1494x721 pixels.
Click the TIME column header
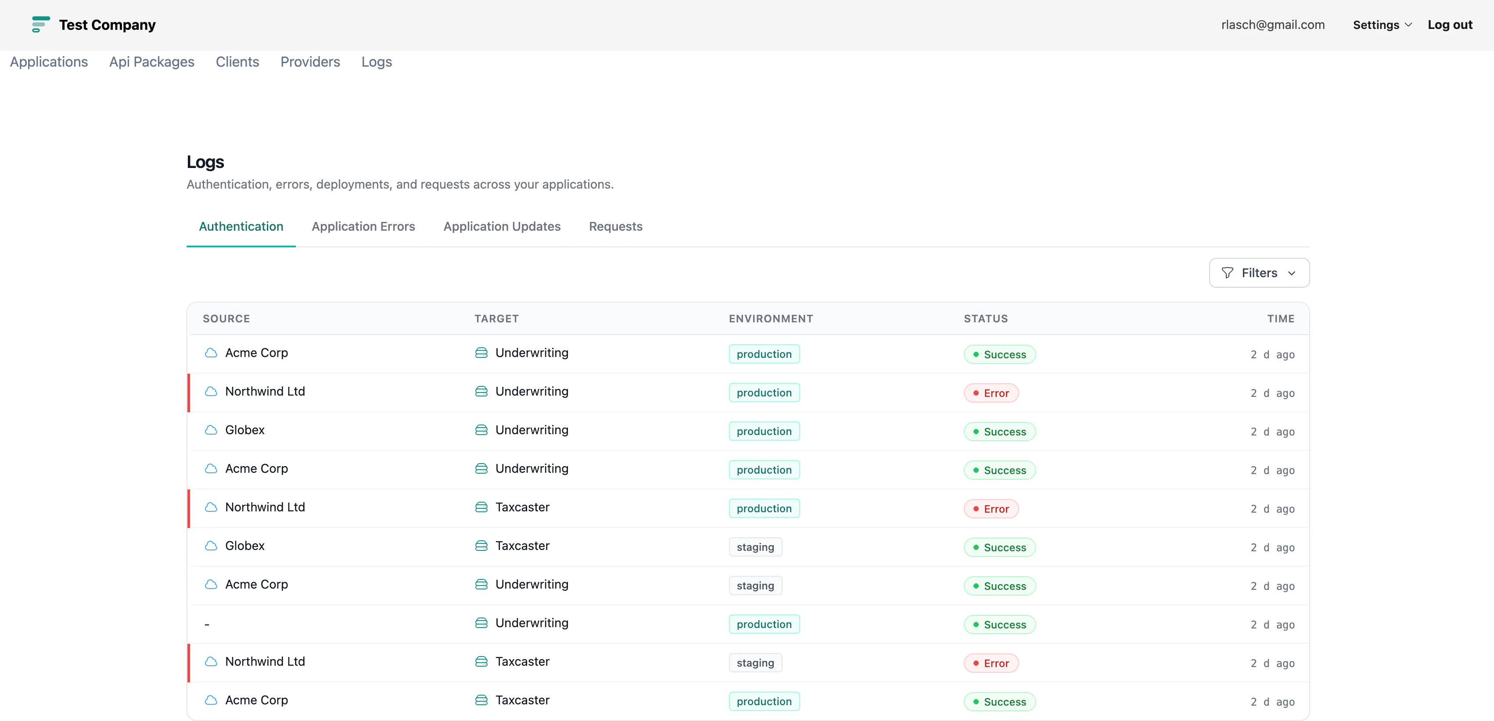click(x=1281, y=319)
